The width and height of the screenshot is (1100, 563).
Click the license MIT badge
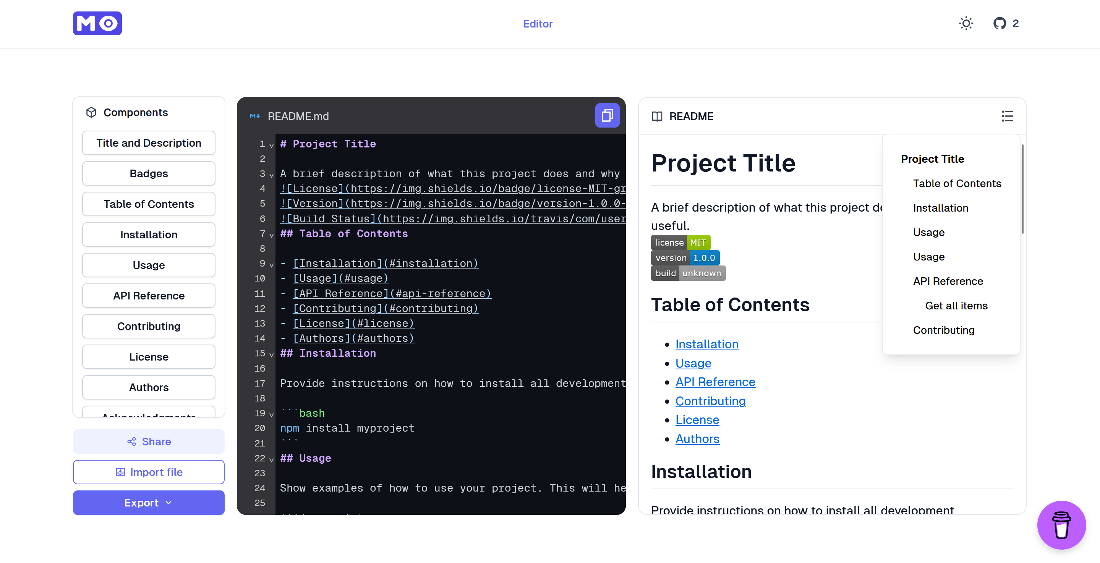(680, 243)
